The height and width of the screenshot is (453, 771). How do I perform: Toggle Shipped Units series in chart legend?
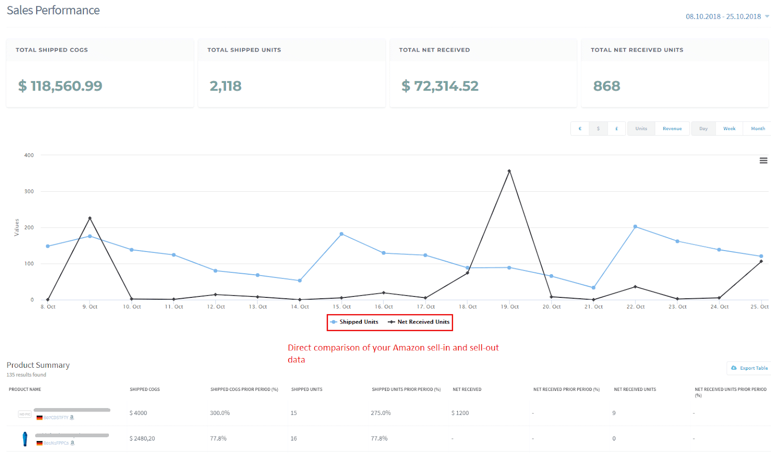[x=355, y=322]
